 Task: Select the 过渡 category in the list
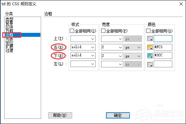pyautogui.click(x=9, y=51)
